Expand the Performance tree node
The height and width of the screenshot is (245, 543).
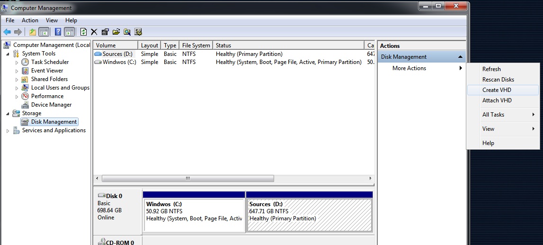(17, 96)
